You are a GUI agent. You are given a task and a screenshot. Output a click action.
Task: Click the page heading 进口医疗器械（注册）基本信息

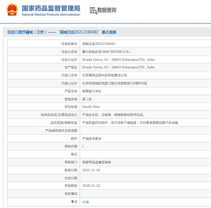[62, 32]
